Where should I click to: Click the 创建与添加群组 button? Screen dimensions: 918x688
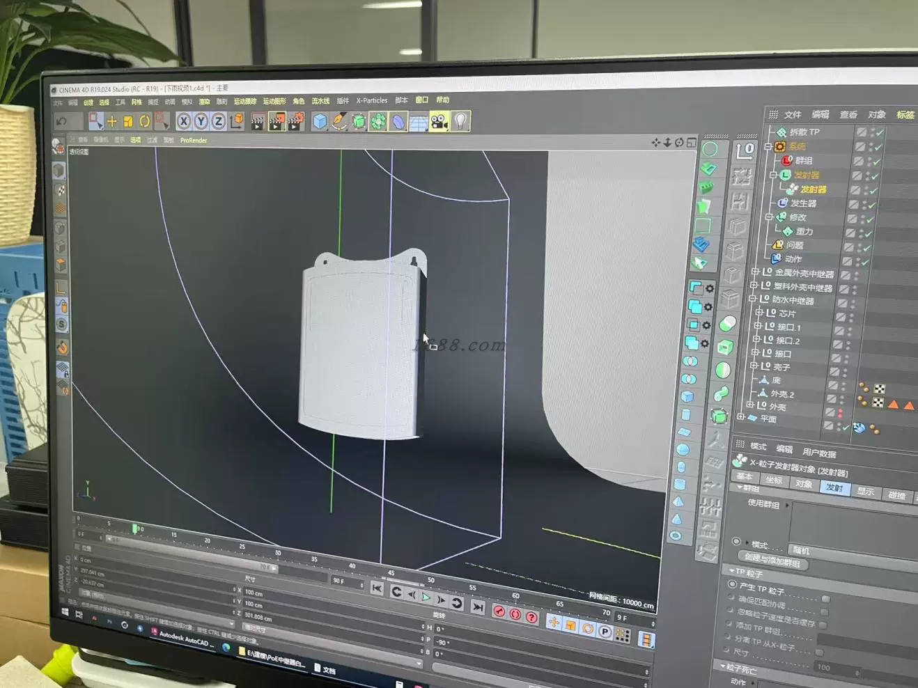point(772,559)
